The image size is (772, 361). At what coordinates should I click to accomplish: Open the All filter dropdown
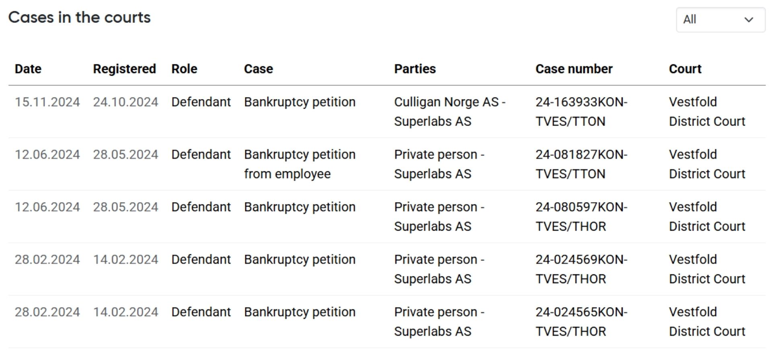pyautogui.click(x=720, y=20)
